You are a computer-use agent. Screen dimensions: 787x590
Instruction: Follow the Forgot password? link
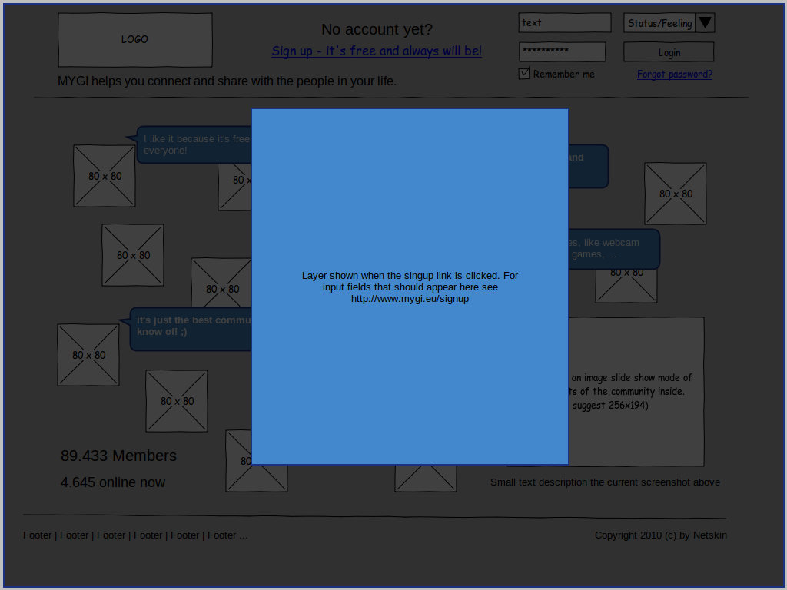(x=674, y=75)
